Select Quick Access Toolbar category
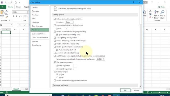 pos(40,37)
